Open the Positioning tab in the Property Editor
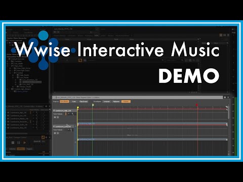Viewport: 243px width, 182px height. pyautogui.click(x=89, y=35)
